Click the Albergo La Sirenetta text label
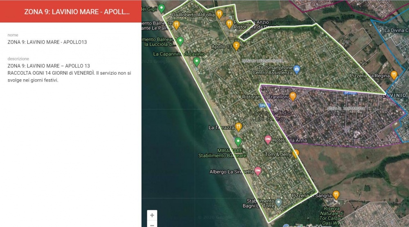The height and width of the screenshot is (227, 409). click(231, 172)
